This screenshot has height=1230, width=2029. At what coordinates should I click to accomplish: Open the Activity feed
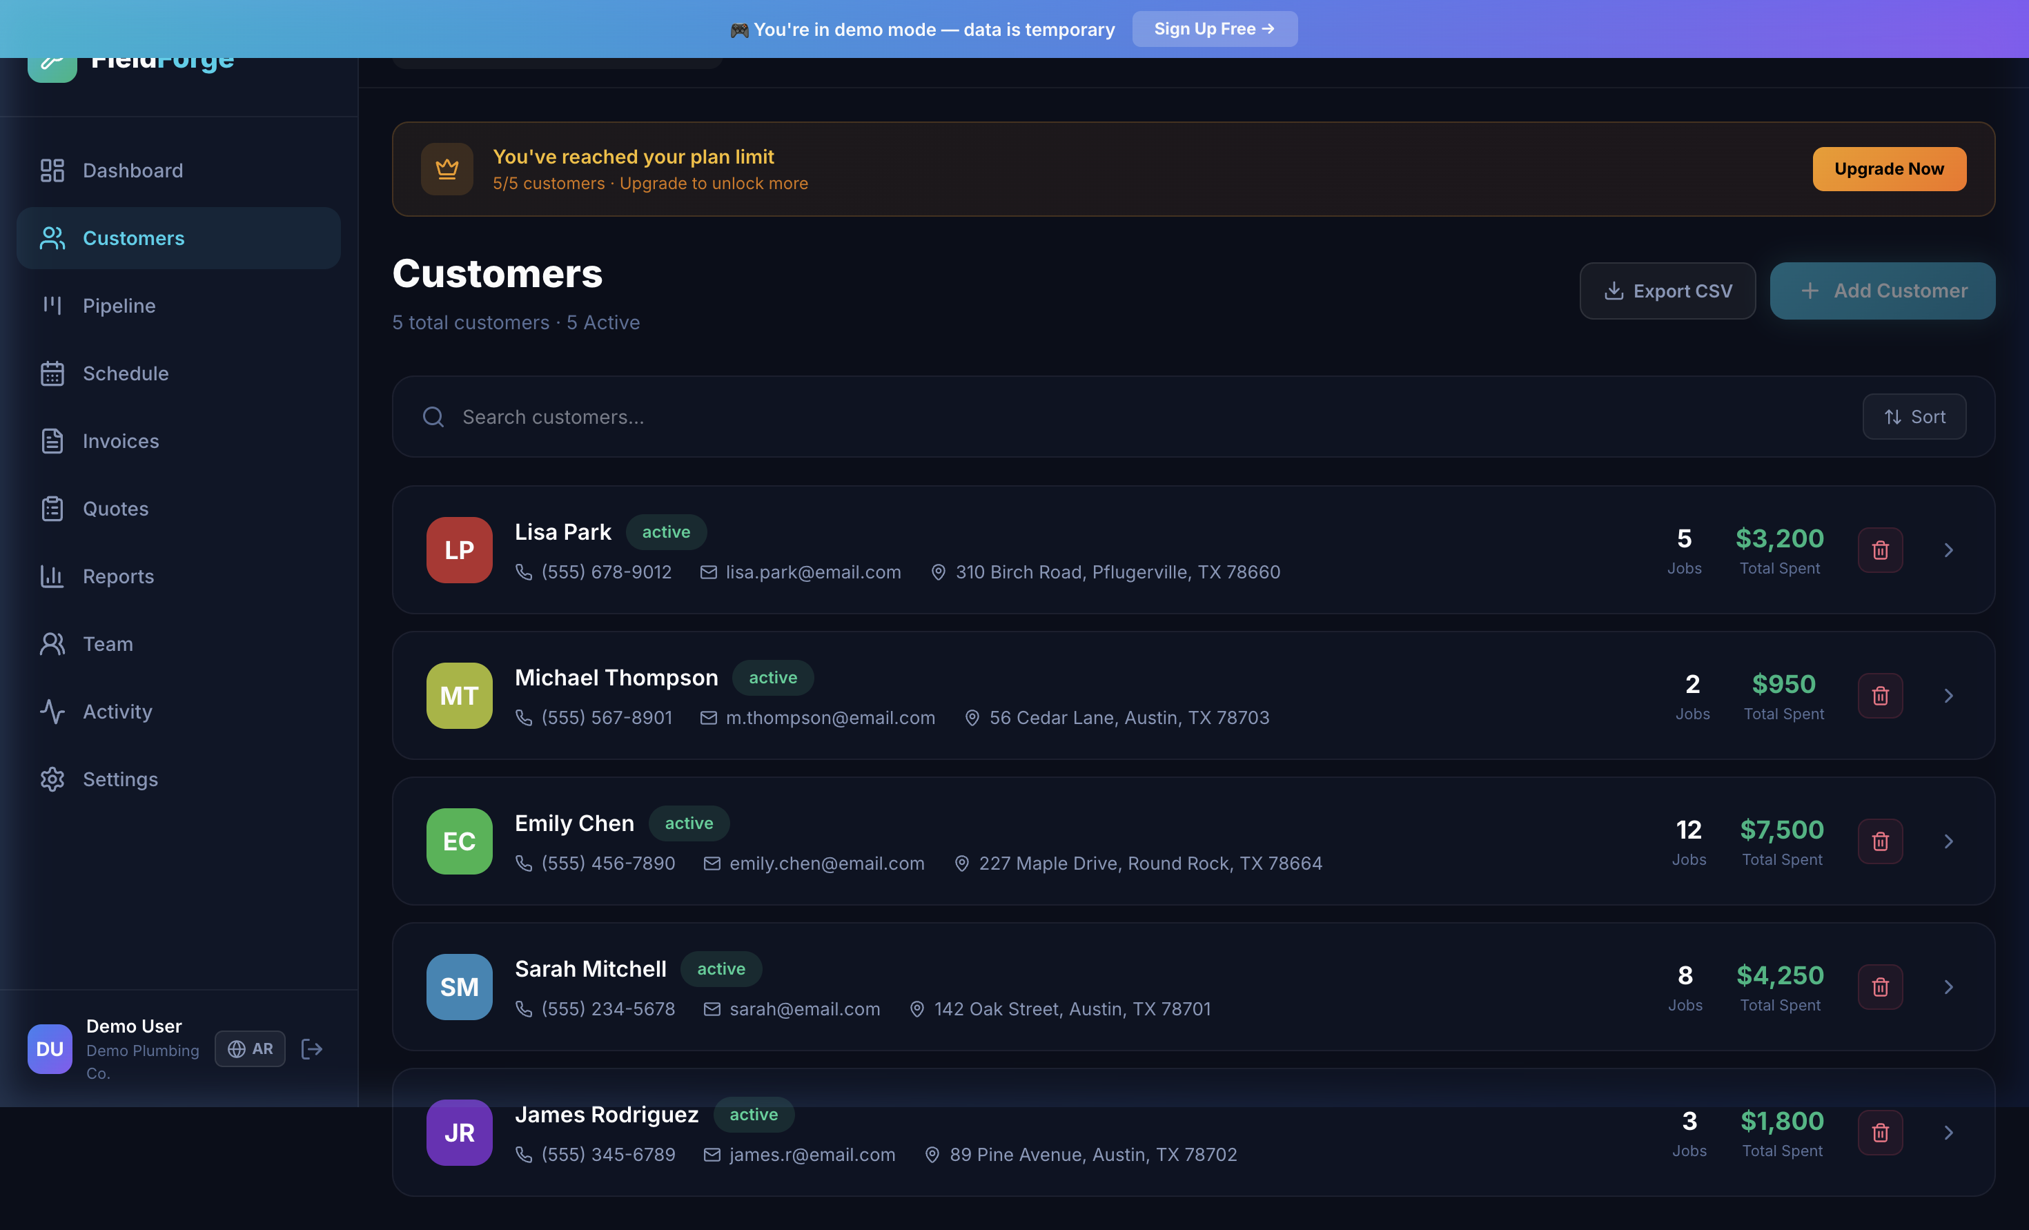point(117,711)
